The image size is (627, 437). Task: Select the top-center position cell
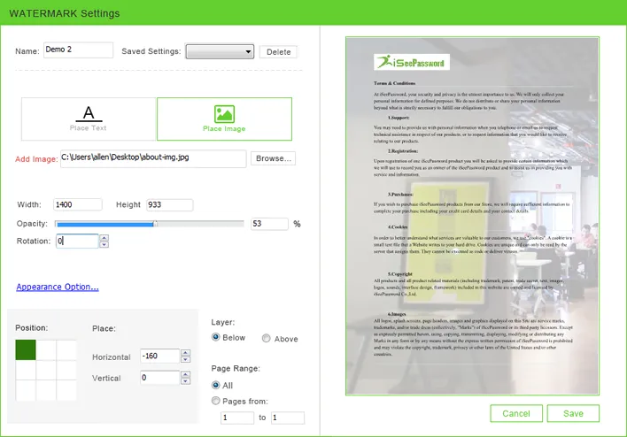(x=46, y=350)
